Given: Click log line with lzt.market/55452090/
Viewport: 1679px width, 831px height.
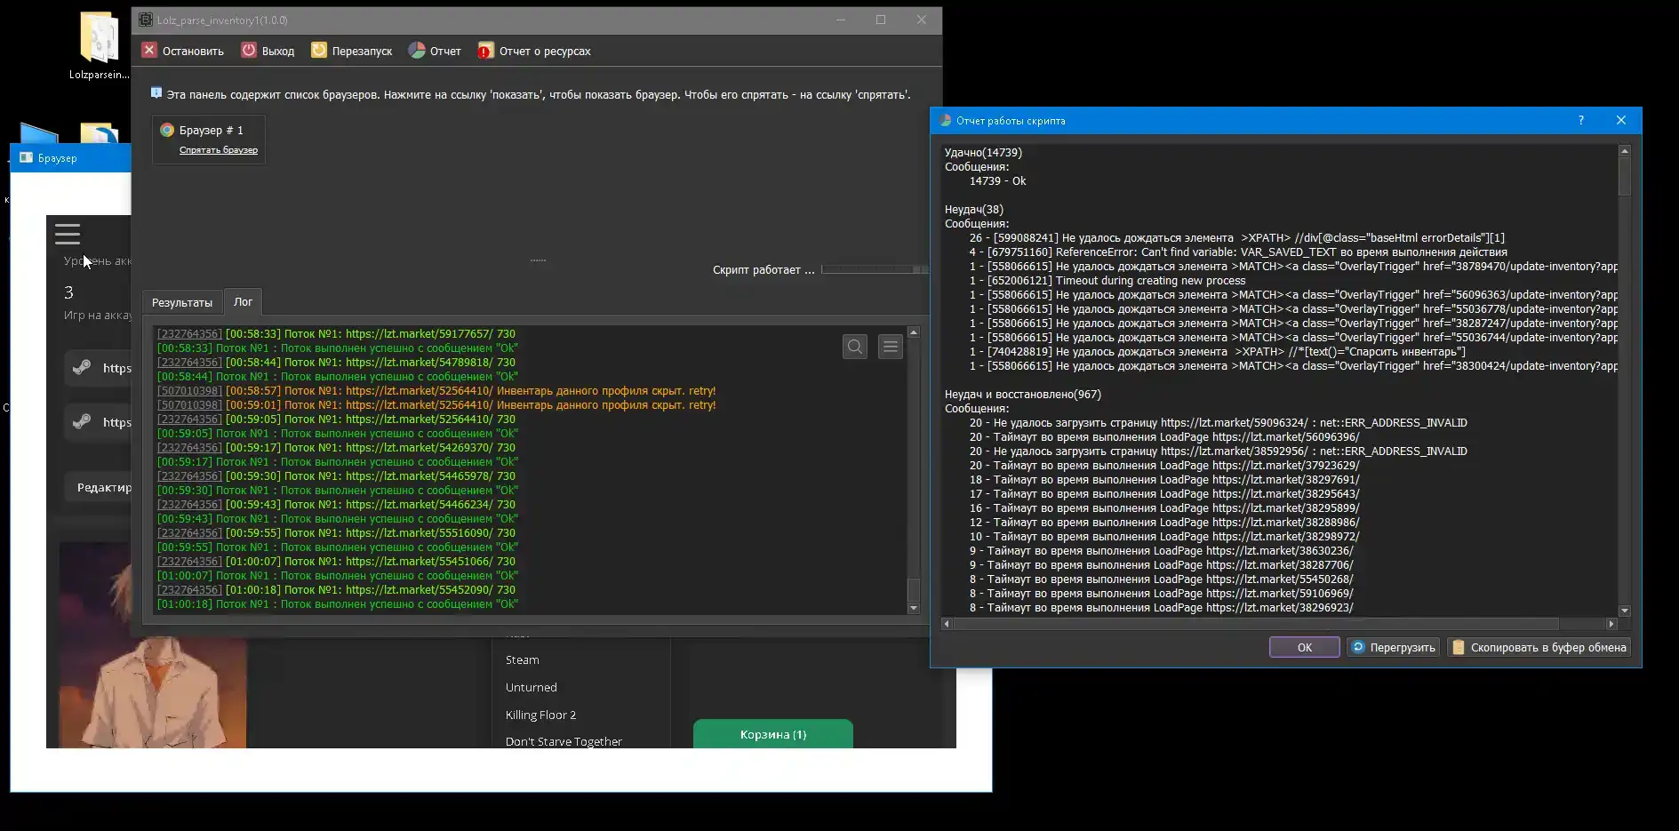Looking at the screenshot, I should click(x=336, y=590).
